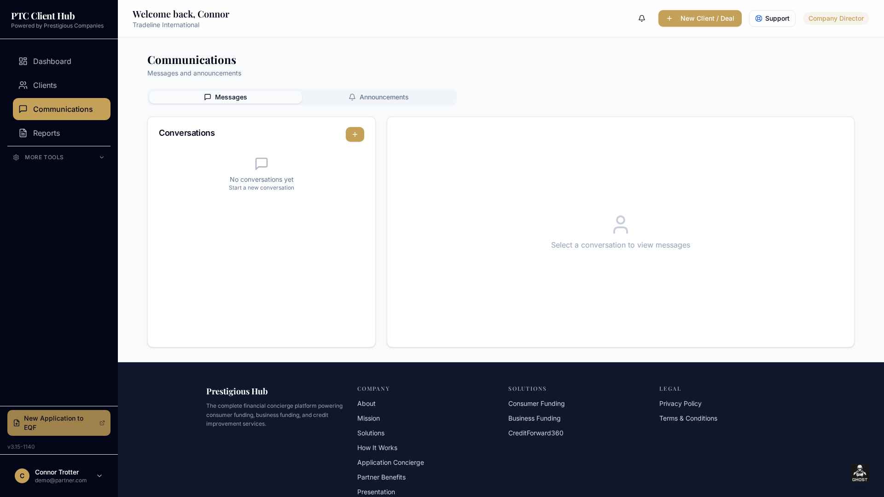Open Reports in the sidebar
The width and height of the screenshot is (884, 497).
[62, 133]
